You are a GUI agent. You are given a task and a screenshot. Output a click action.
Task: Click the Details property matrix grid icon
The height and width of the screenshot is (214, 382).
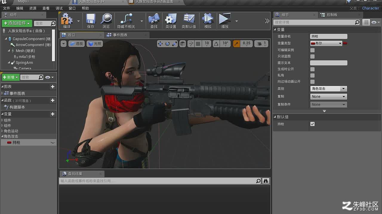tap(366, 22)
